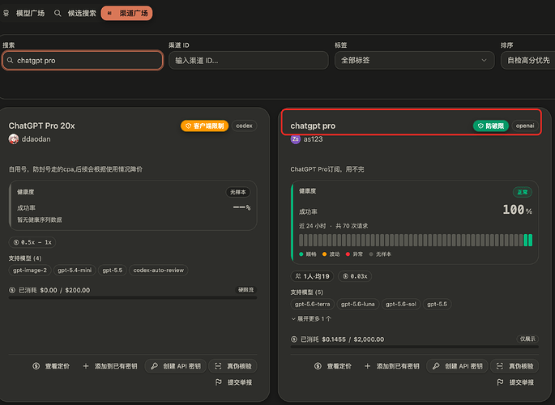This screenshot has height=405, width=555.
Task: Click the flag icon on ChatGPT Pro 20x card
Action: click(x=219, y=382)
